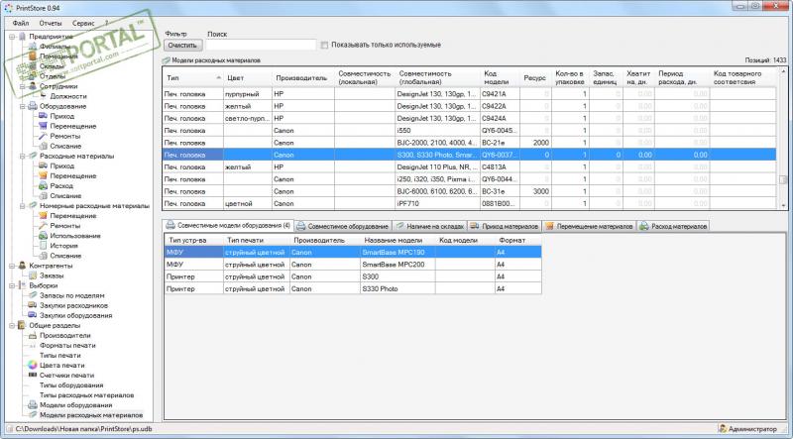The height and width of the screenshot is (439, 793).
Task: Switch to Совместимое оборудование tab
Action: [x=343, y=227]
